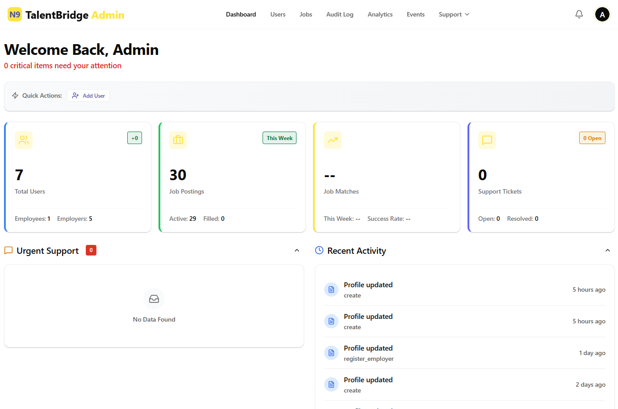Navigate to Analytics in the top nav

tap(380, 14)
